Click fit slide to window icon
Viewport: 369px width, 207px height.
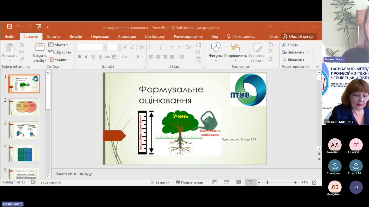[x=314, y=182]
